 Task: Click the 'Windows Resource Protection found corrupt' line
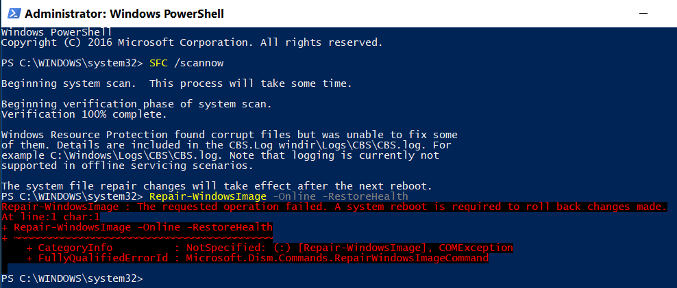(230, 135)
